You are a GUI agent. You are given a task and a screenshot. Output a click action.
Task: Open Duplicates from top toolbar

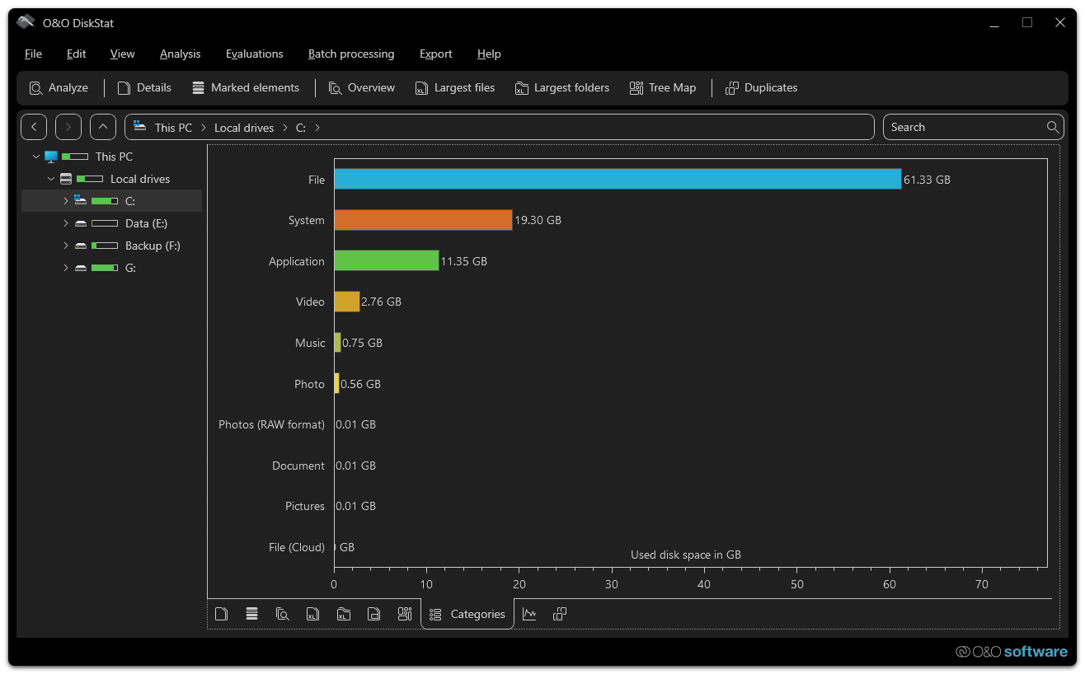click(762, 87)
